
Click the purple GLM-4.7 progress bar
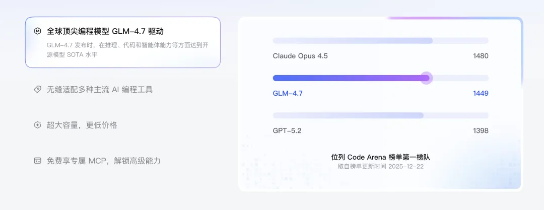click(x=348, y=78)
